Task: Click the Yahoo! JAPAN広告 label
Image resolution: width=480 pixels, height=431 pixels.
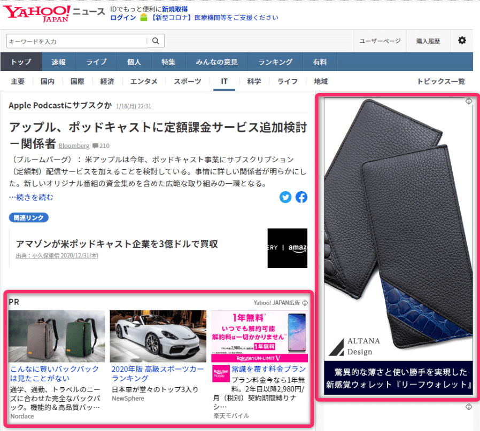Action: pos(277,303)
